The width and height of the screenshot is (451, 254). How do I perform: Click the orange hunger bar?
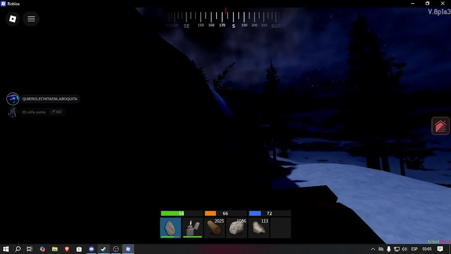225,213
